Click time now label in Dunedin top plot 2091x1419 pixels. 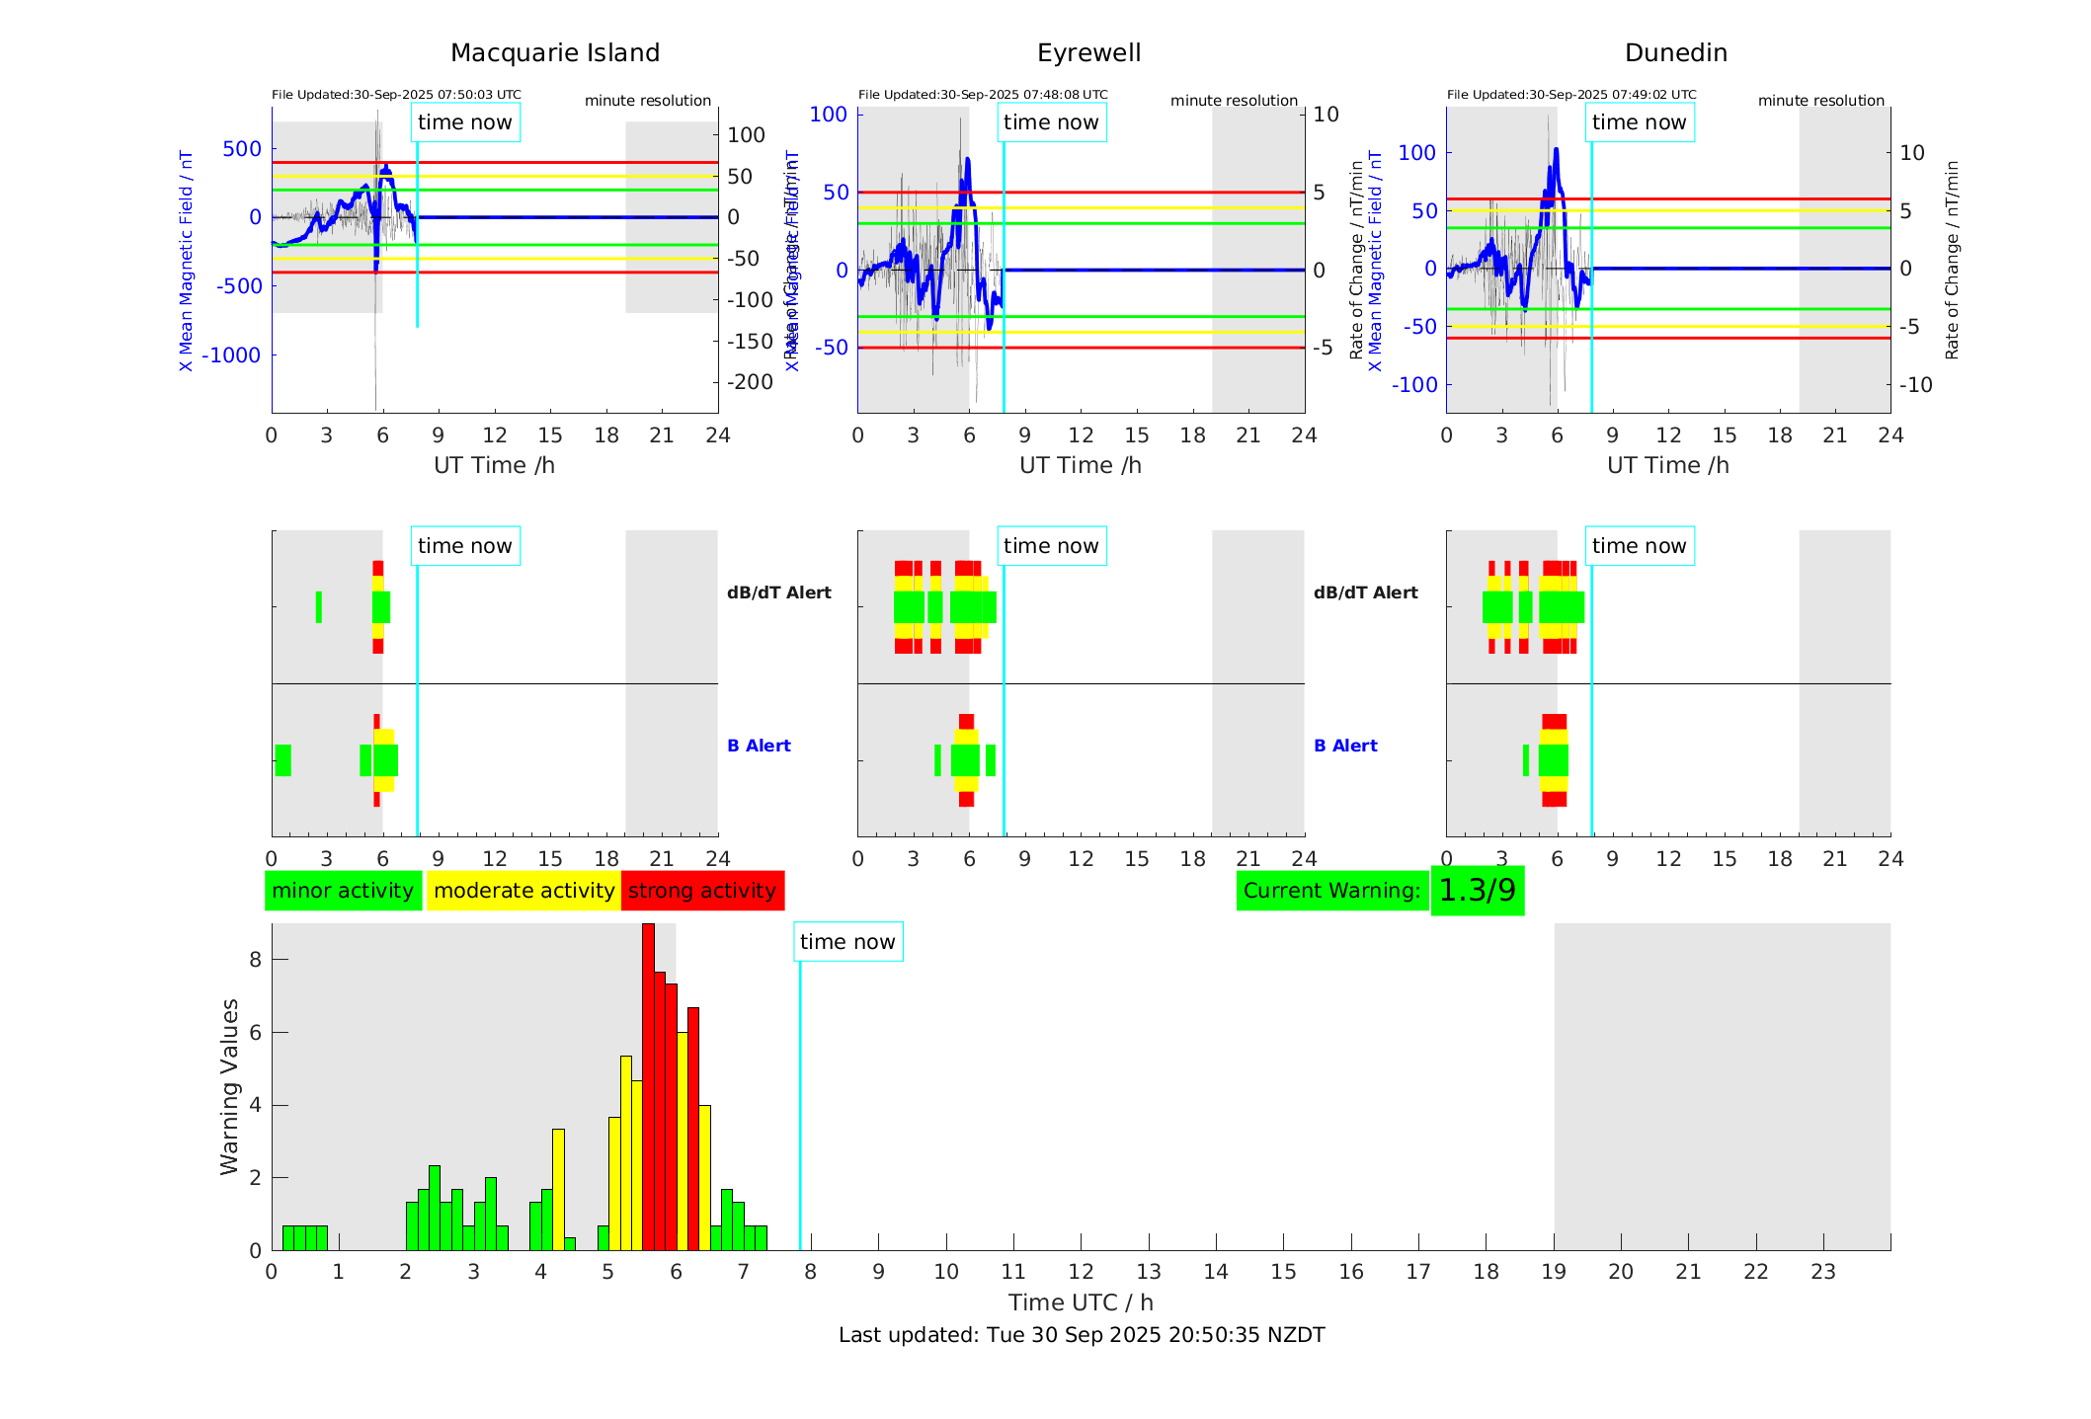click(1639, 122)
